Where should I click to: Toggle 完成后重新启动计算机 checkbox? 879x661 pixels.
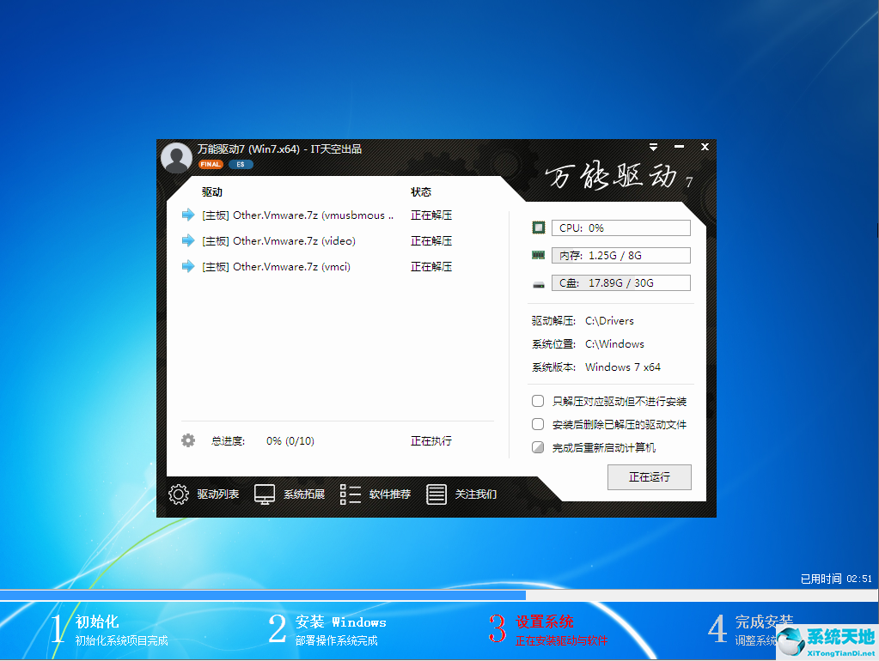tap(538, 447)
